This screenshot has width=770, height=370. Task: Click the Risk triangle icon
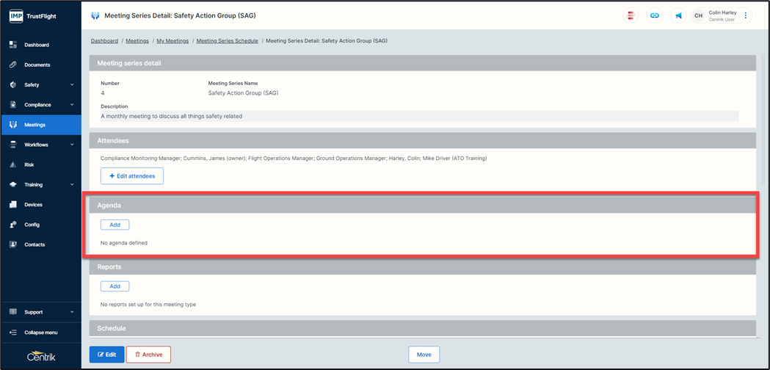(13, 164)
